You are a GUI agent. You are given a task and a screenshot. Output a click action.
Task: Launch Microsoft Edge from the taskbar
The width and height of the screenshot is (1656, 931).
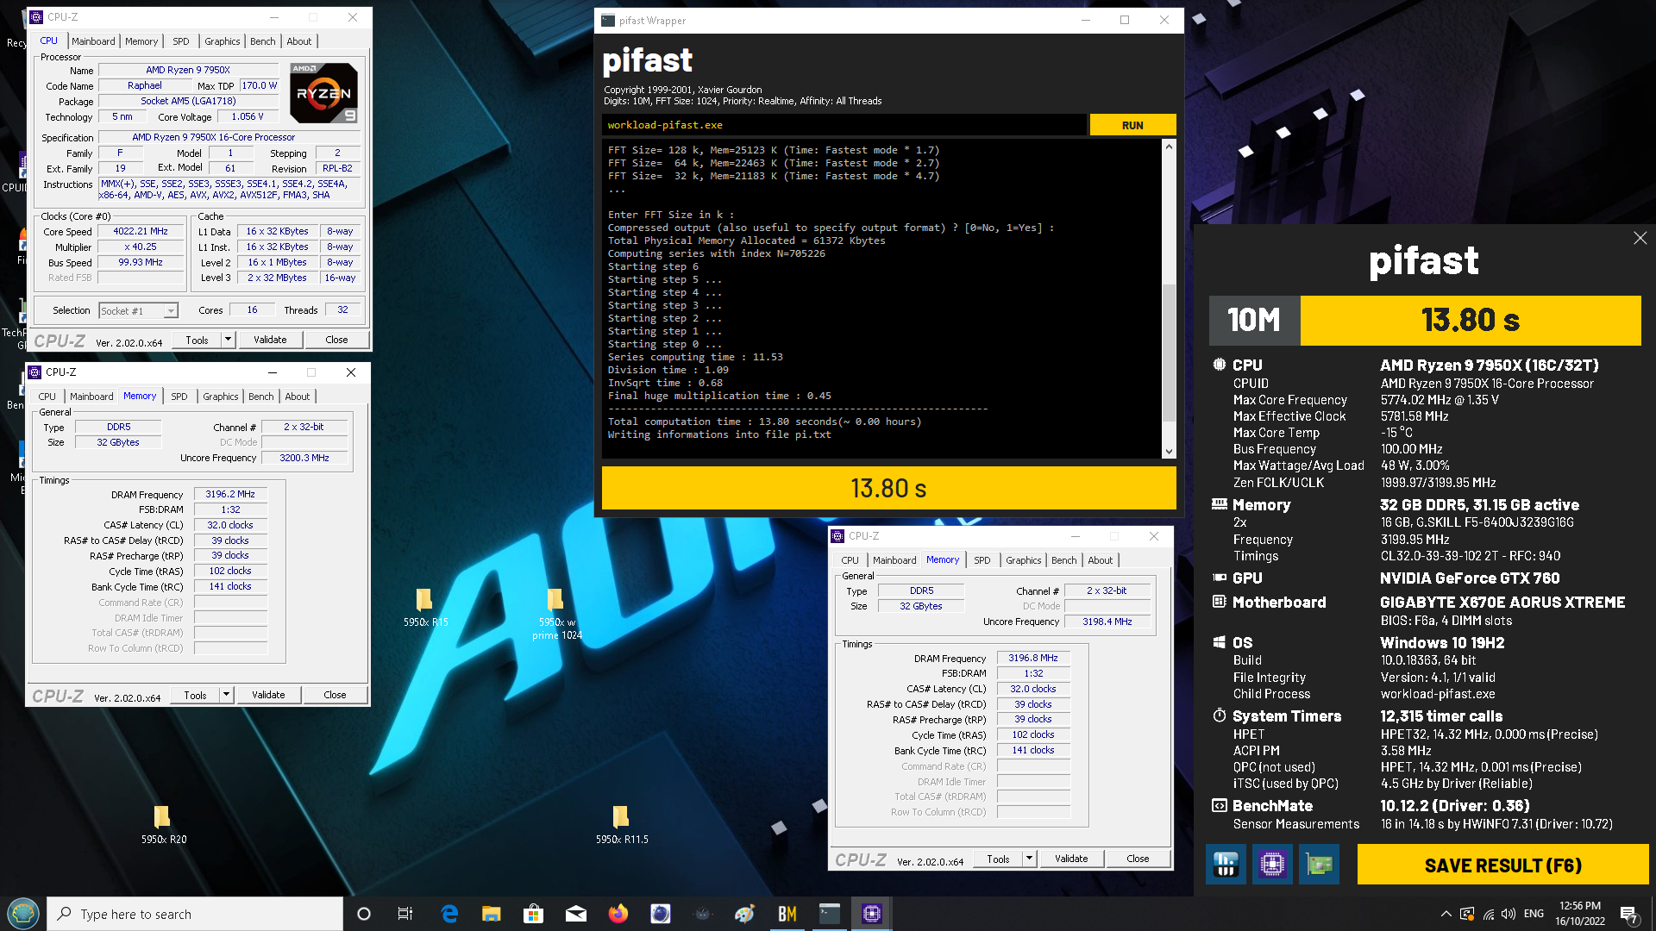[x=449, y=914]
